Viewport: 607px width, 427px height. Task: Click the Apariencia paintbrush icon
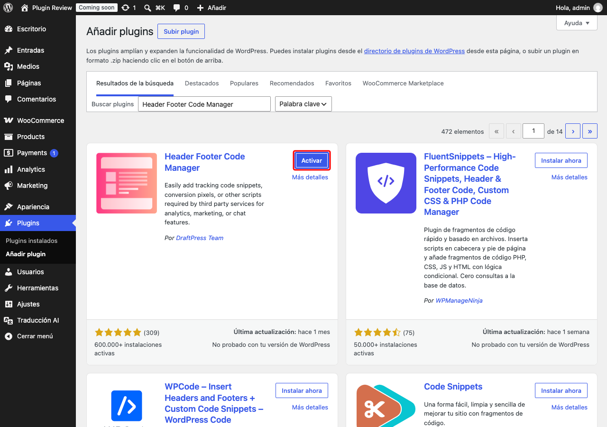click(9, 207)
